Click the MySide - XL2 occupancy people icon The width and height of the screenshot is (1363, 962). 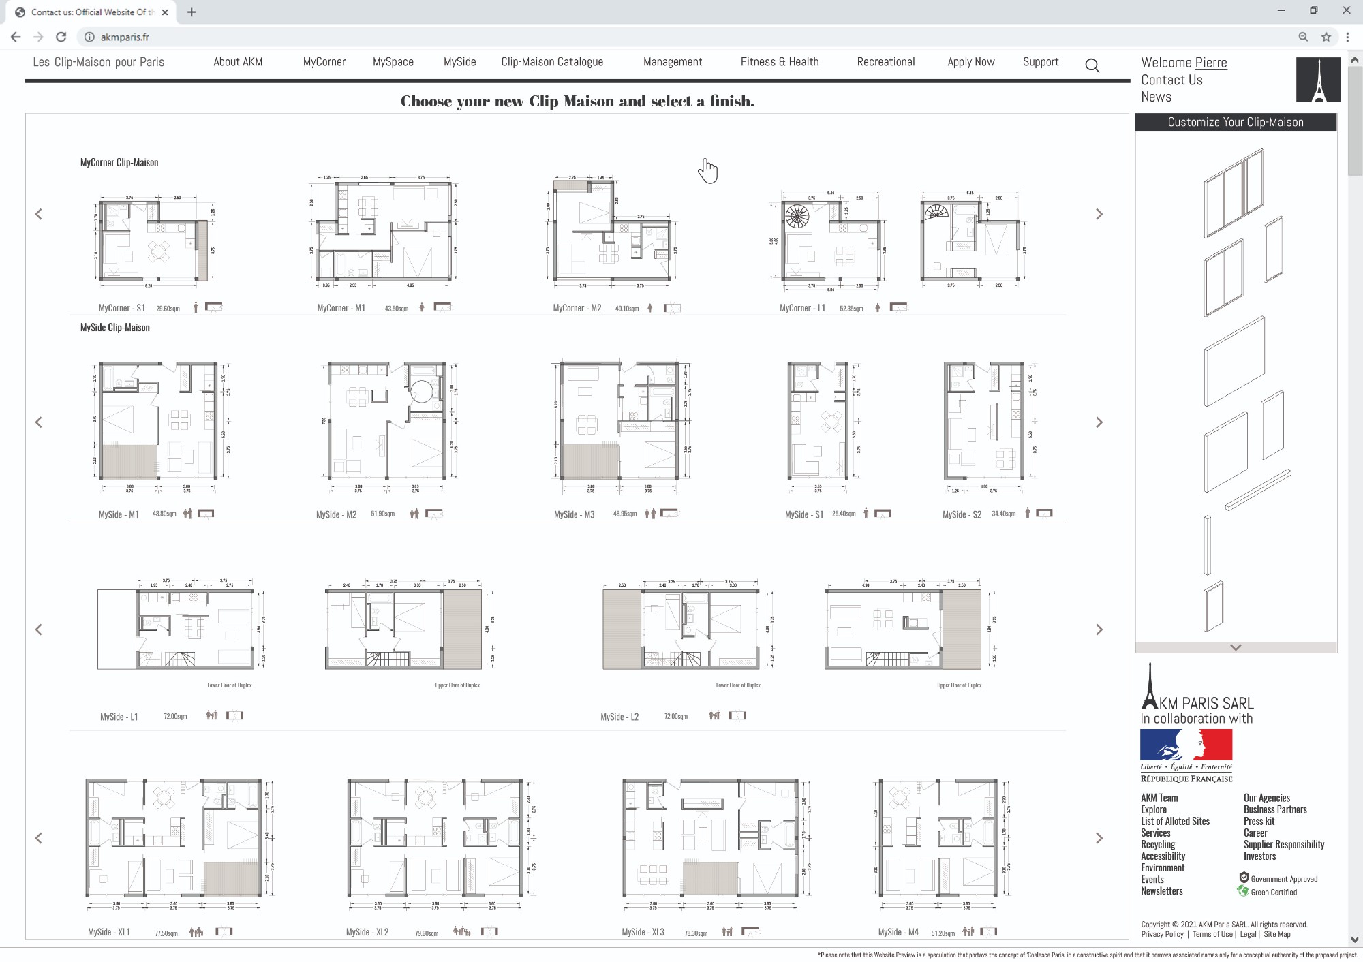coord(462,931)
